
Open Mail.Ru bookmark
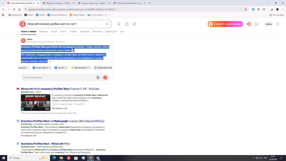(41, 15)
